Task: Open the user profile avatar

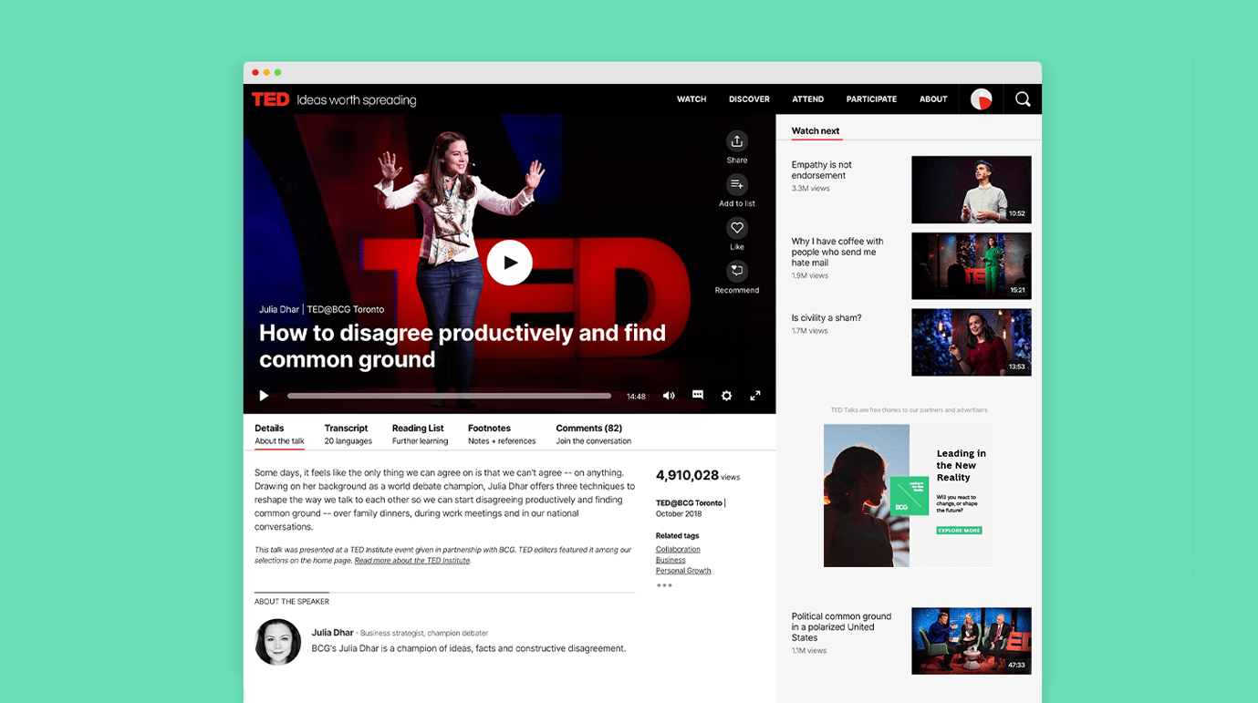Action: pyautogui.click(x=981, y=99)
